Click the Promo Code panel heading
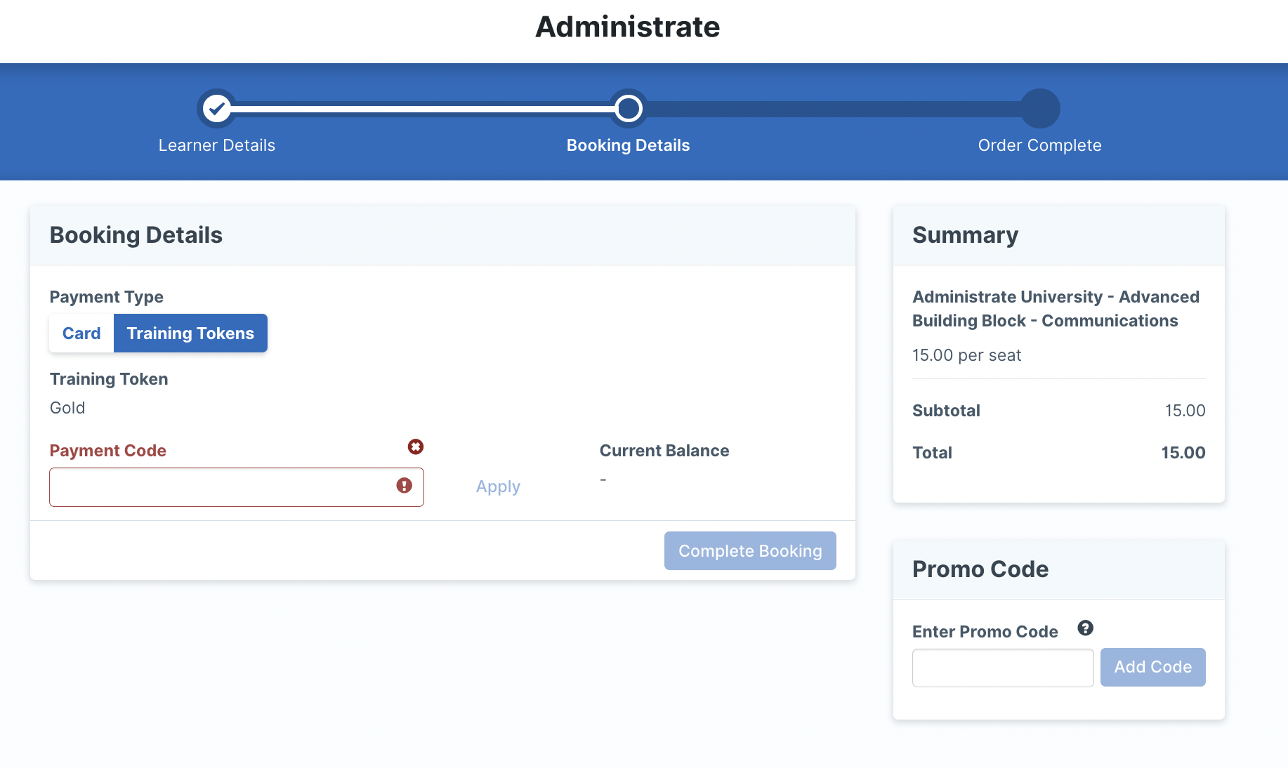The width and height of the screenshot is (1288, 768). click(980, 569)
